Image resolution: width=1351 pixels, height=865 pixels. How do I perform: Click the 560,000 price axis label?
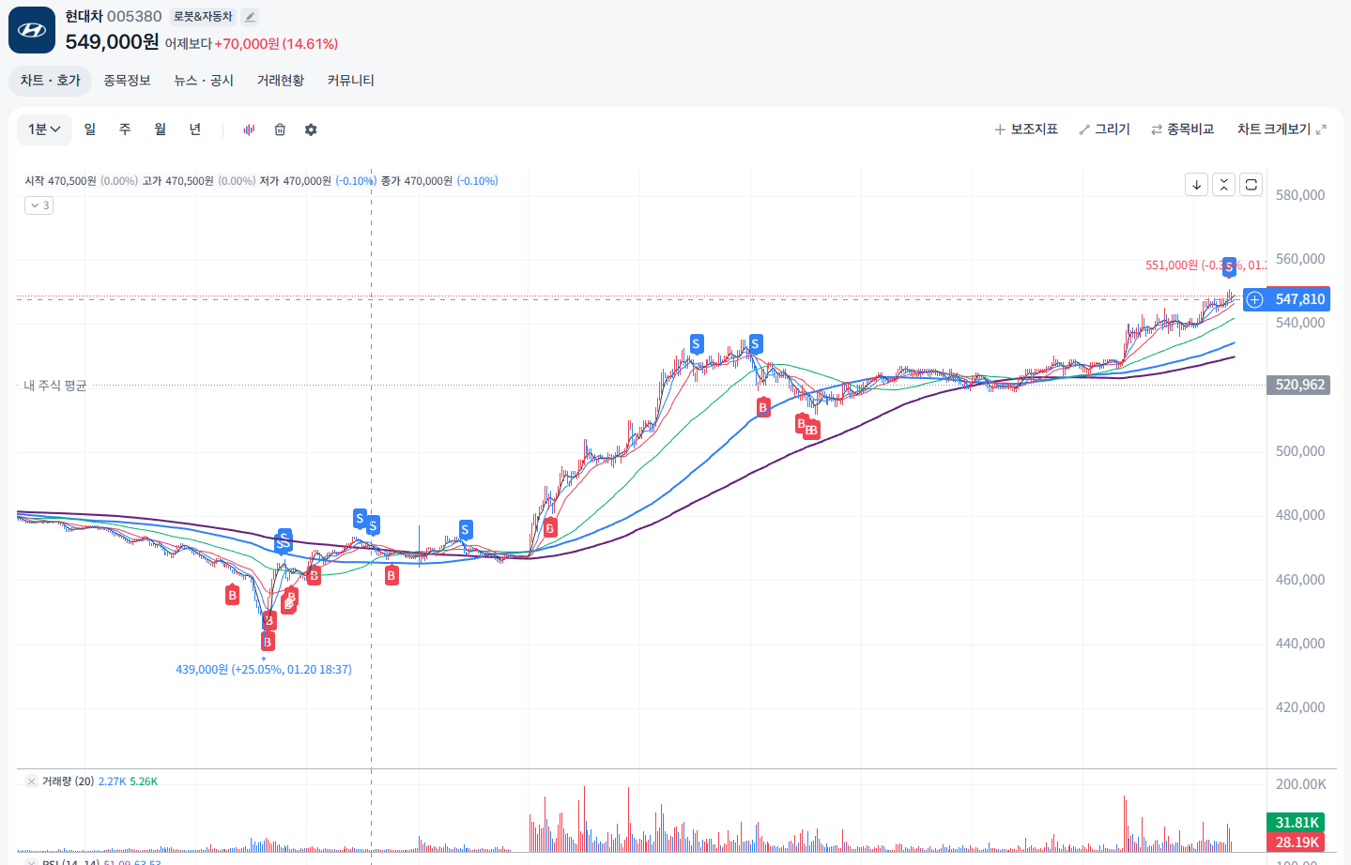(1300, 259)
